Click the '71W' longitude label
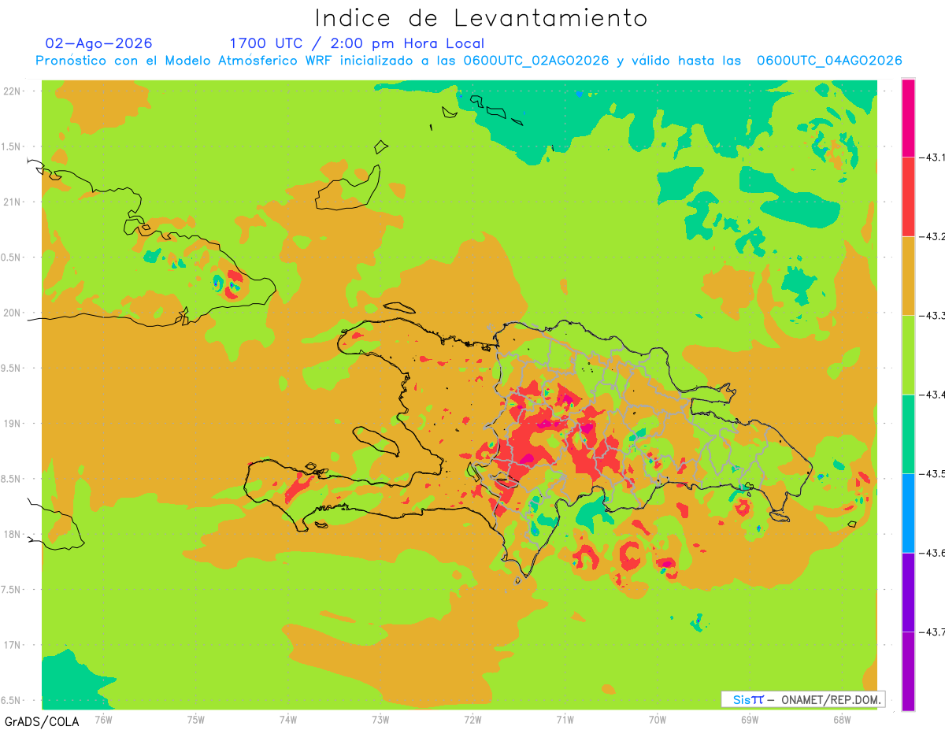The width and height of the screenshot is (945, 730). tap(565, 720)
